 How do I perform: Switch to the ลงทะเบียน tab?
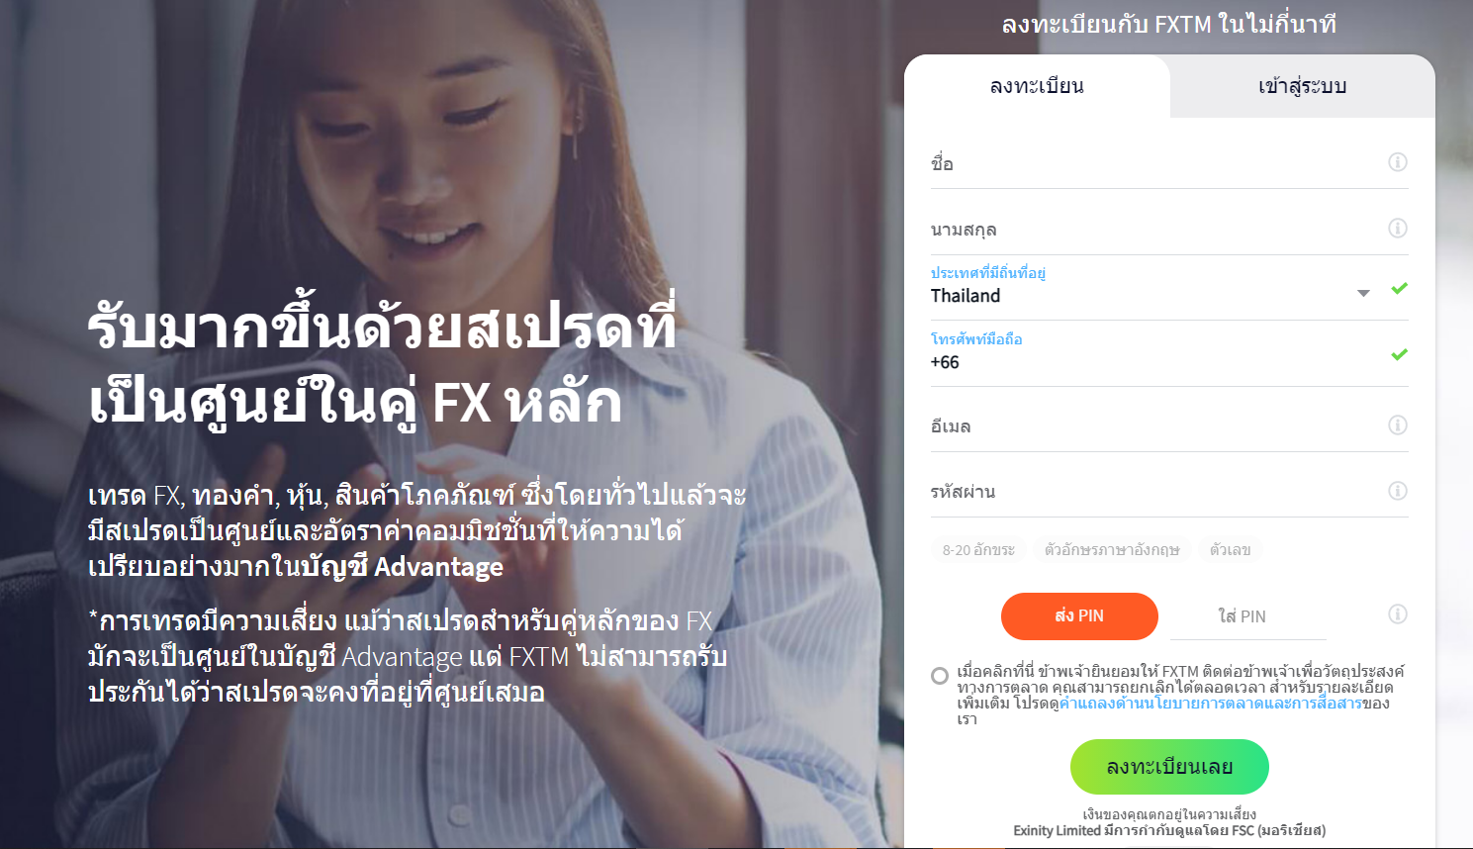(1037, 86)
